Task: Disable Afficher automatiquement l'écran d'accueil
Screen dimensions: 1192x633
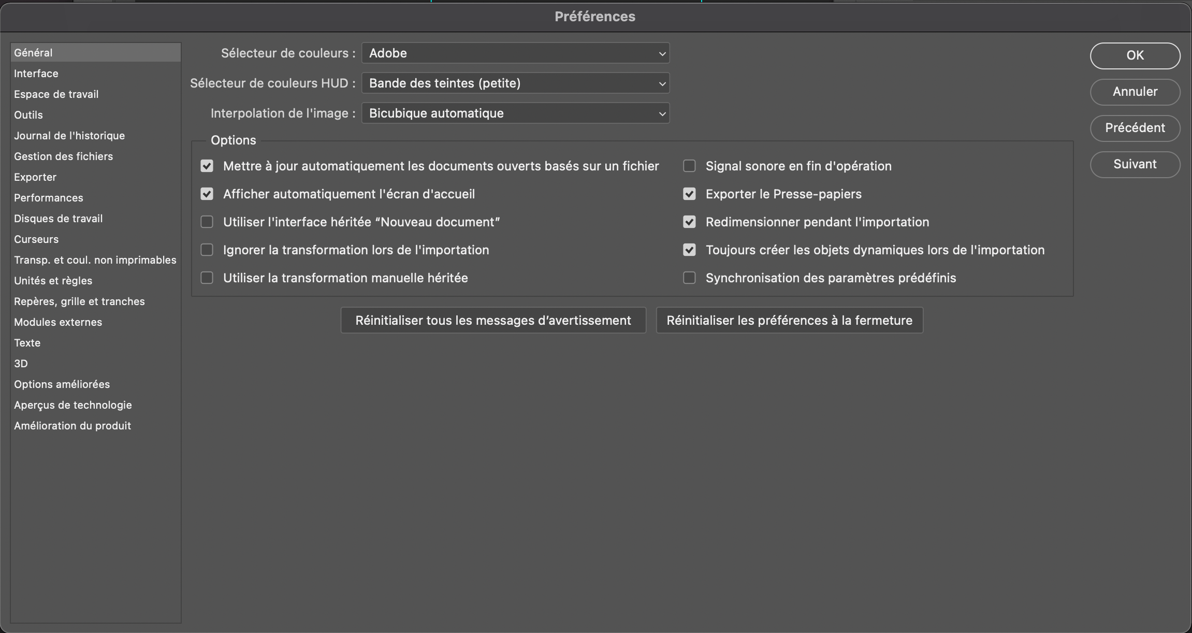Action: pyautogui.click(x=207, y=194)
